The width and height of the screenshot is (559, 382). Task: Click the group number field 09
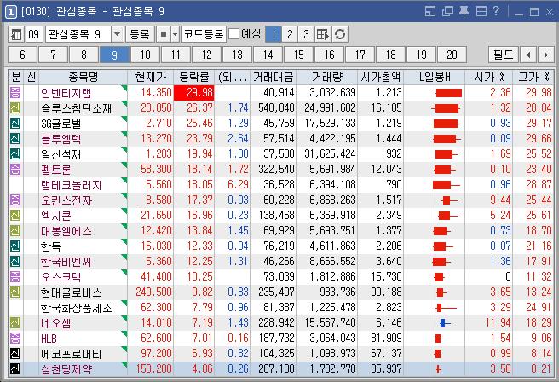(34, 35)
